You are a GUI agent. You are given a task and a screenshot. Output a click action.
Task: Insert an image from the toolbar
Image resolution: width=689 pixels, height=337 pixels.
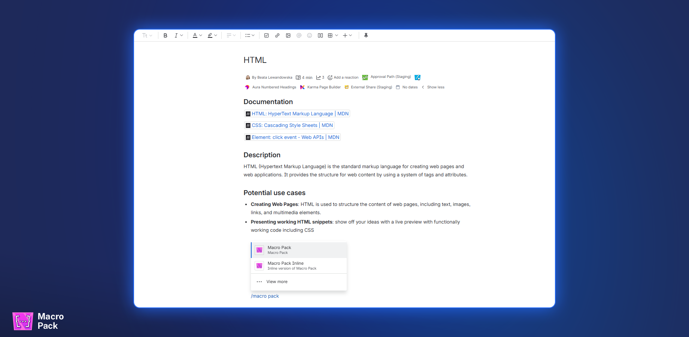[288, 36]
